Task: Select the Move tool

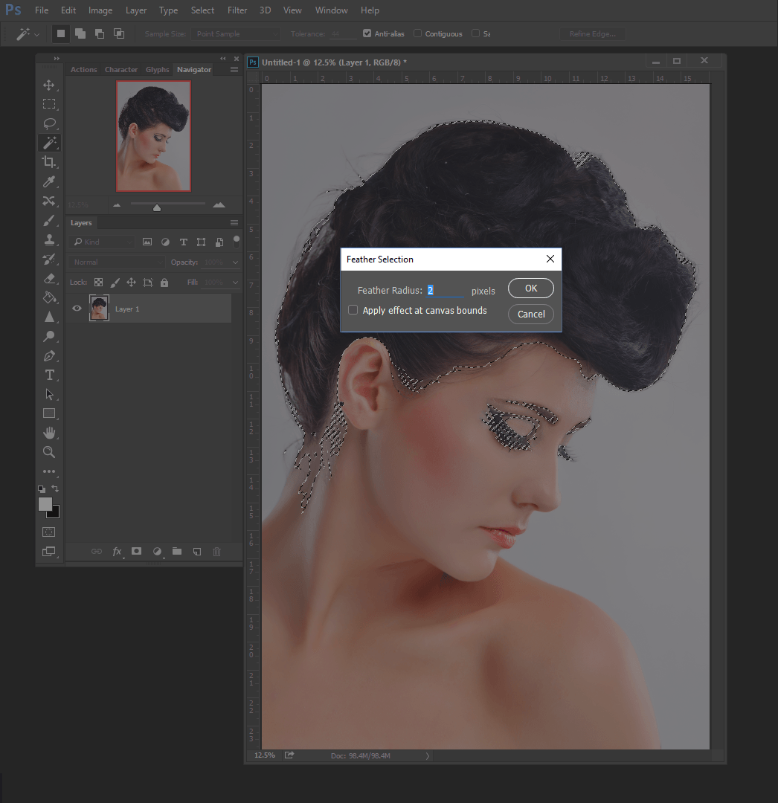Action: (49, 85)
